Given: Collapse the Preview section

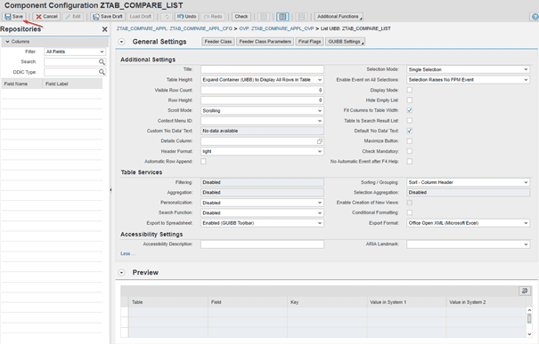Looking at the screenshot, I should 121,273.
